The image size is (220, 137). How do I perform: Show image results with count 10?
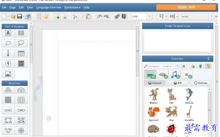tap(150, 75)
